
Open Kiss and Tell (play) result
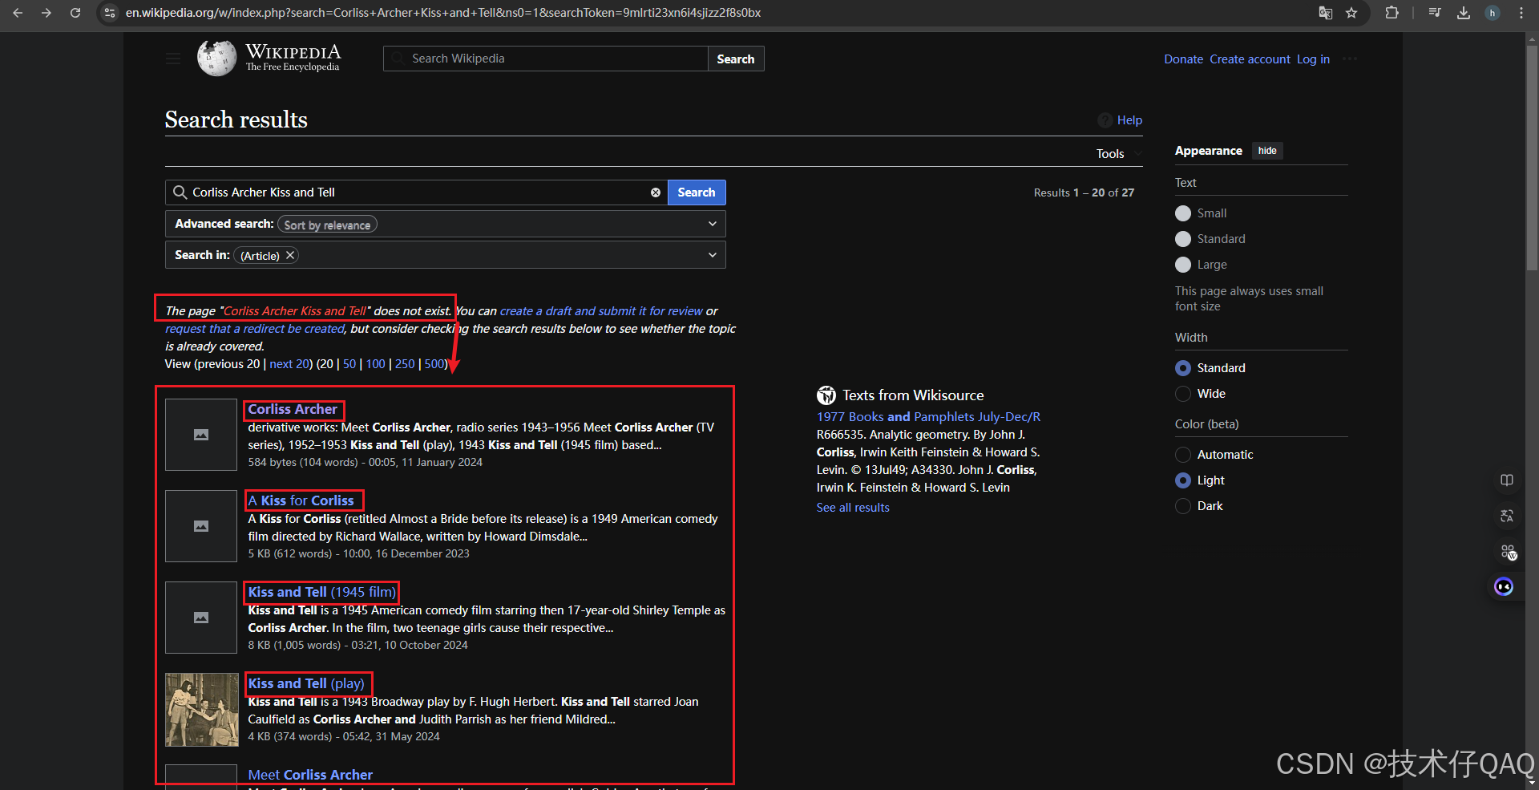(306, 683)
